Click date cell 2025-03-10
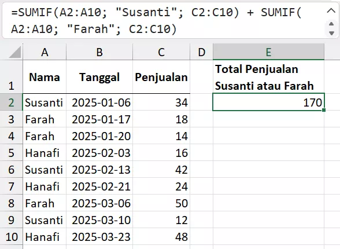 (99, 219)
